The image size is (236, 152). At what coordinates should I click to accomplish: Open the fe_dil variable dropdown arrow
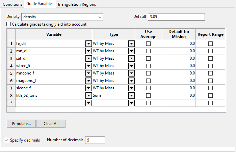tap(88, 43)
